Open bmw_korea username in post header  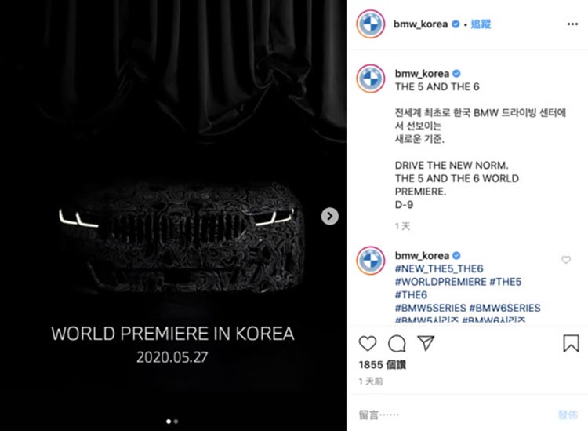pos(420,24)
